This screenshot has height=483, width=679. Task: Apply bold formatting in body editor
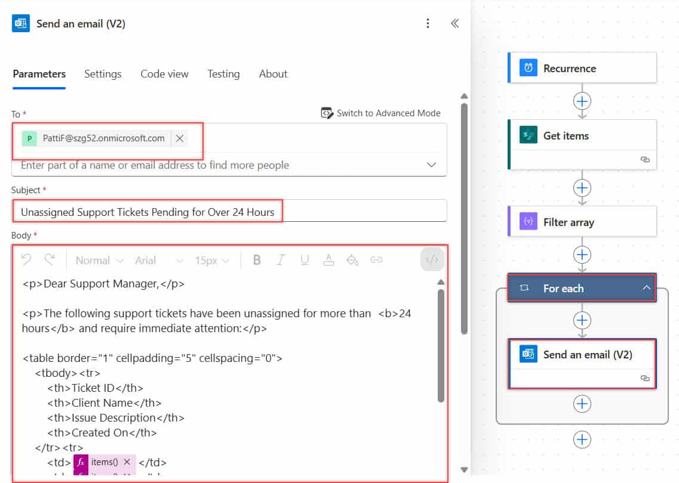[x=256, y=259]
